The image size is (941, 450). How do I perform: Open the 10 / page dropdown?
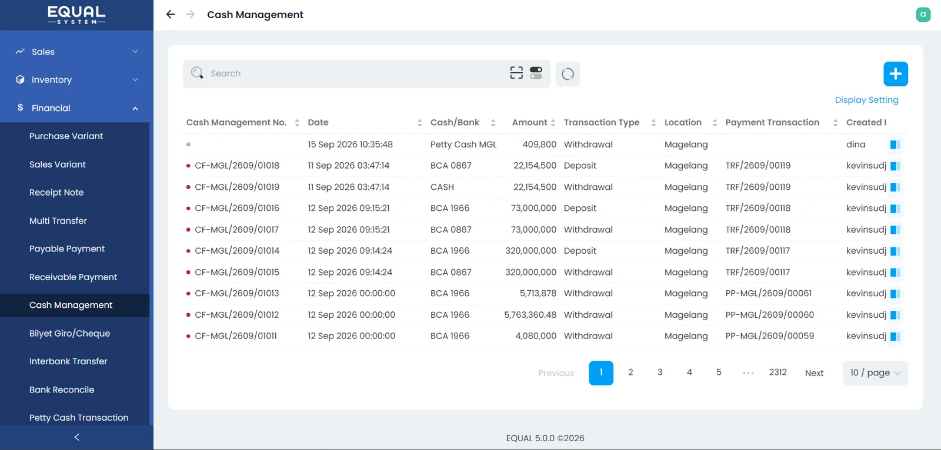(875, 373)
